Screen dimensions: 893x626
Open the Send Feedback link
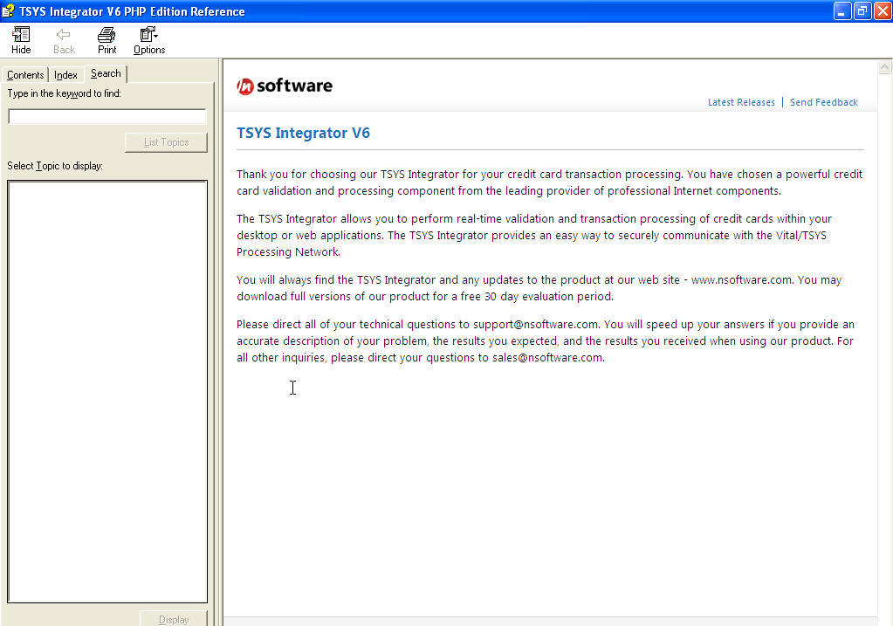(823, 102)
